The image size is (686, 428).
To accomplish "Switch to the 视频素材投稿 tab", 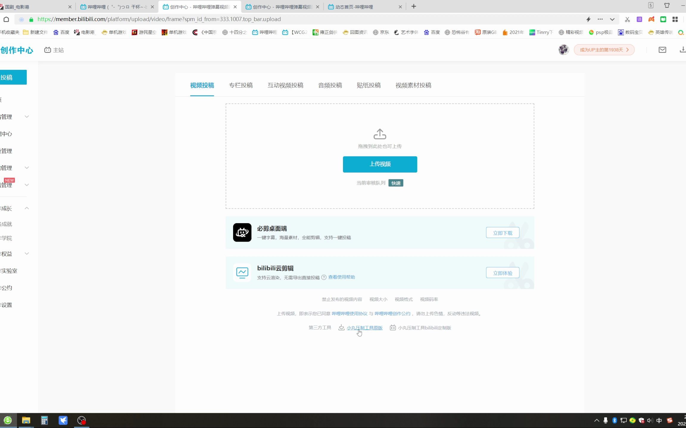I will (413, 85).
